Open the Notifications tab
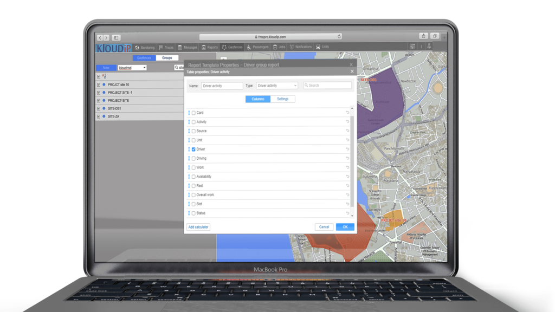This screenshot has width=555, height=312. click(x=300, y=47)
